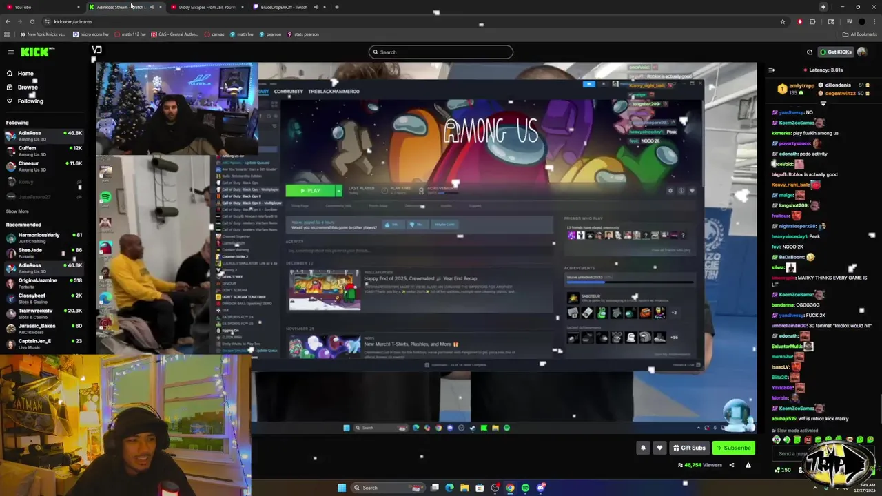Open Spotify from the Windows taskbar

point(525,488)
